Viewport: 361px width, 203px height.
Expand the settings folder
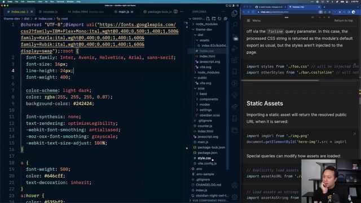pos(205,110)
